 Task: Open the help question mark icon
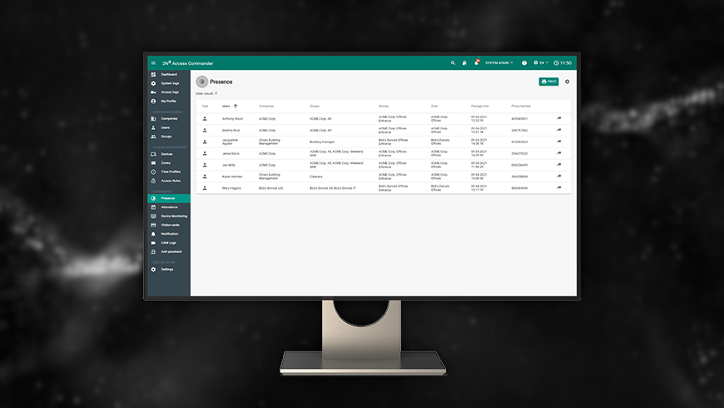(x=524, y=63)
